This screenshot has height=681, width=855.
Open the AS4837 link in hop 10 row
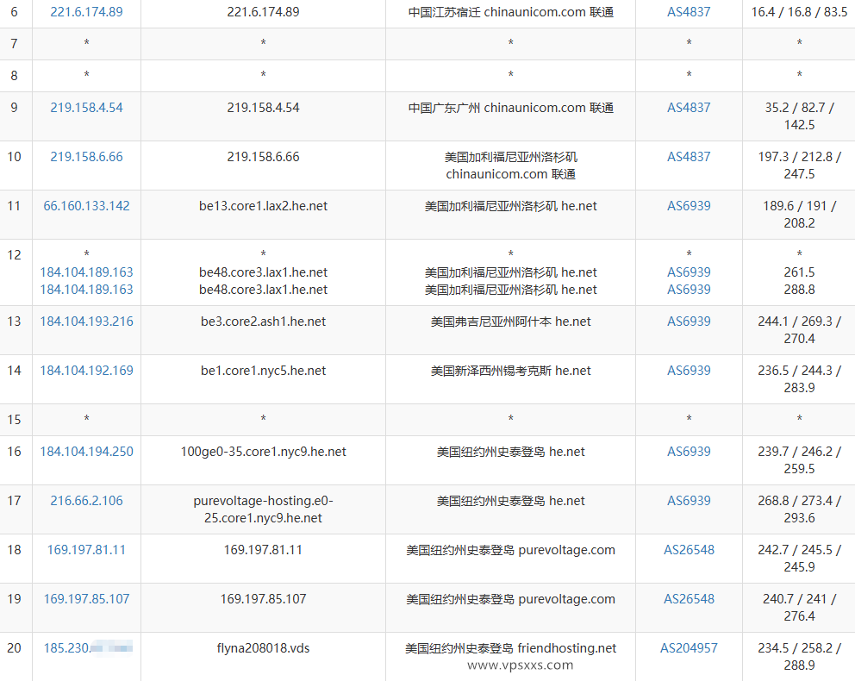pos(689,157)
